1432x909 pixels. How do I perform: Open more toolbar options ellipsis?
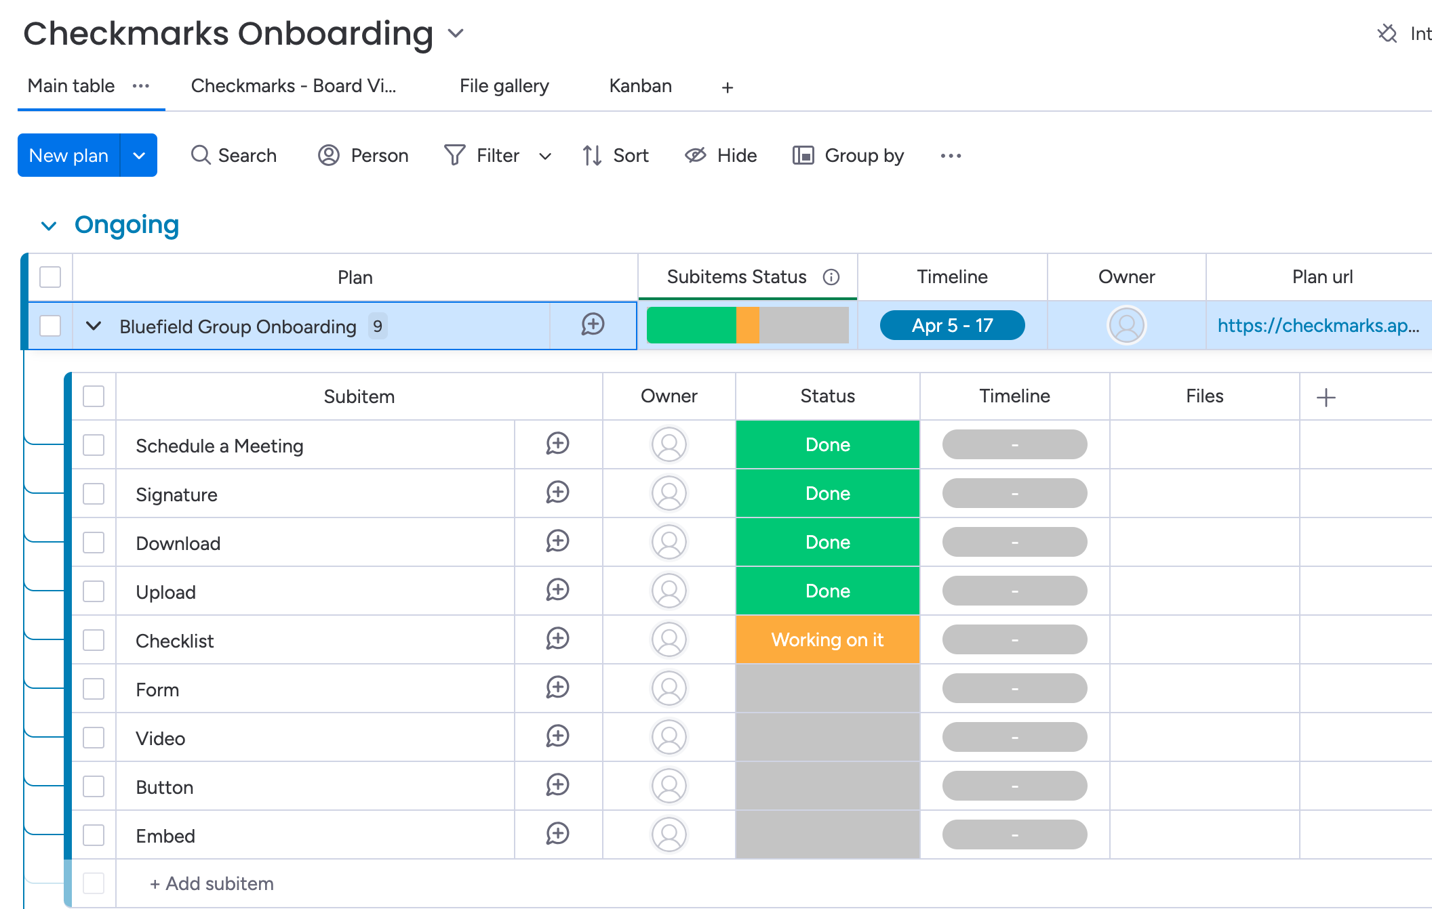[951, 156]
